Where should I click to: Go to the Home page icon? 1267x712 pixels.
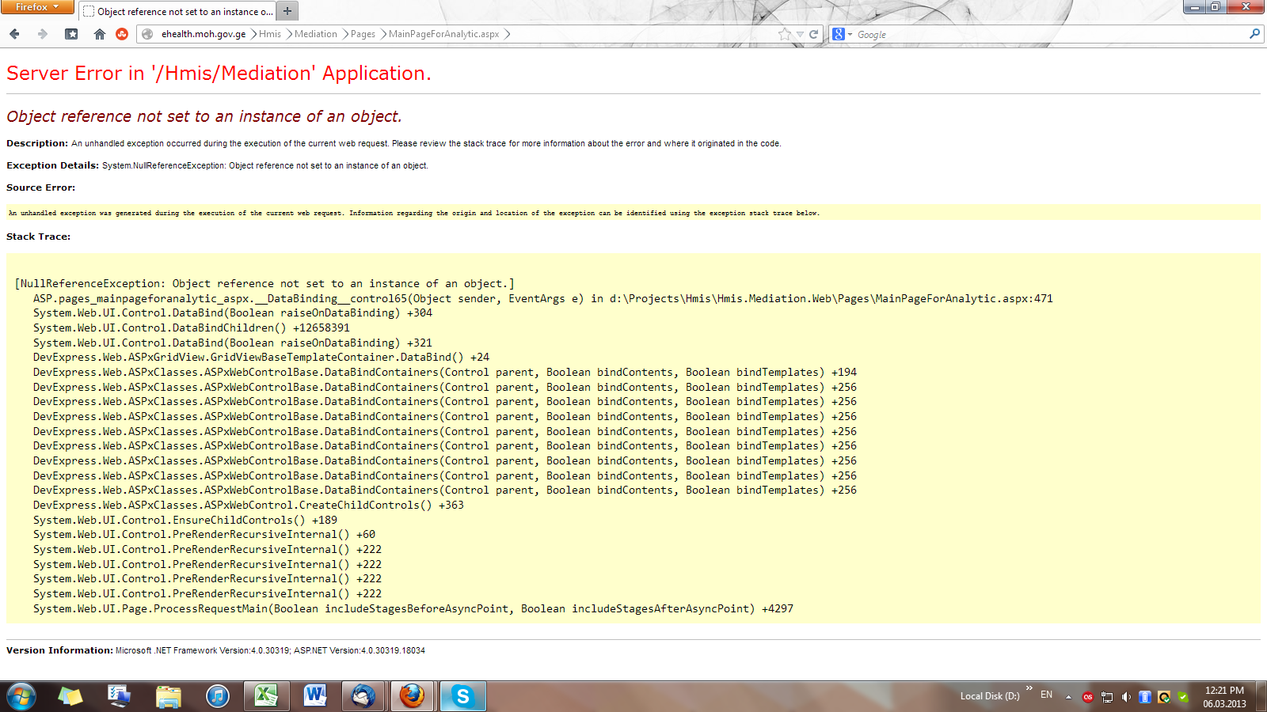(100, 34)
